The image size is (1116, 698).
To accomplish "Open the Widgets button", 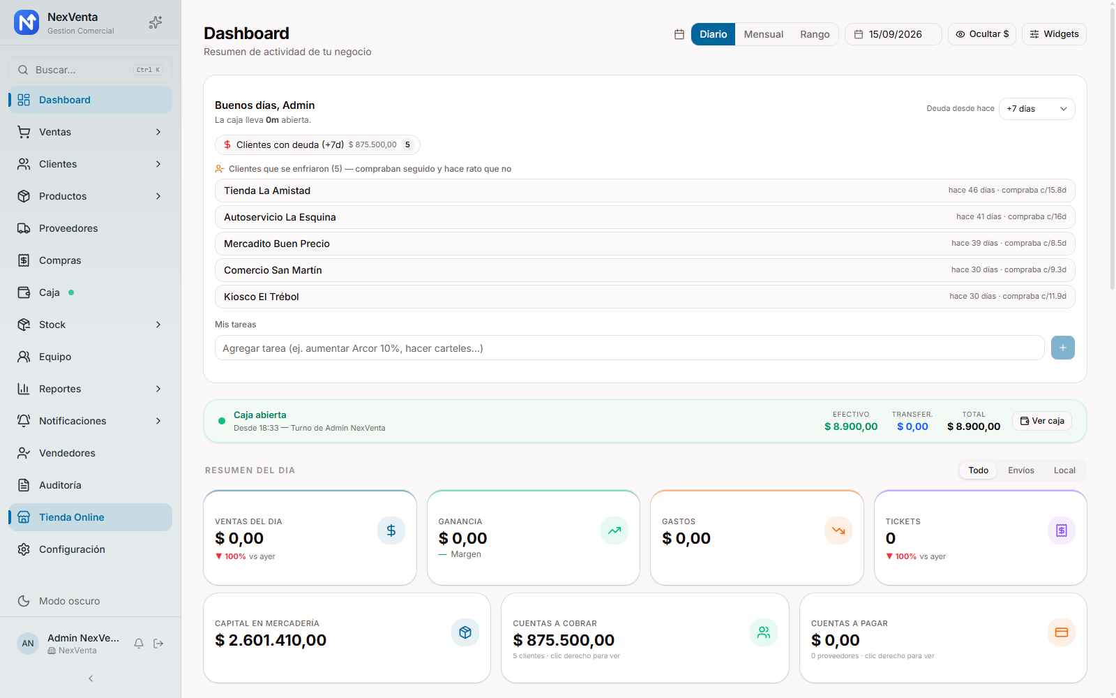I will pos(1054,34).
